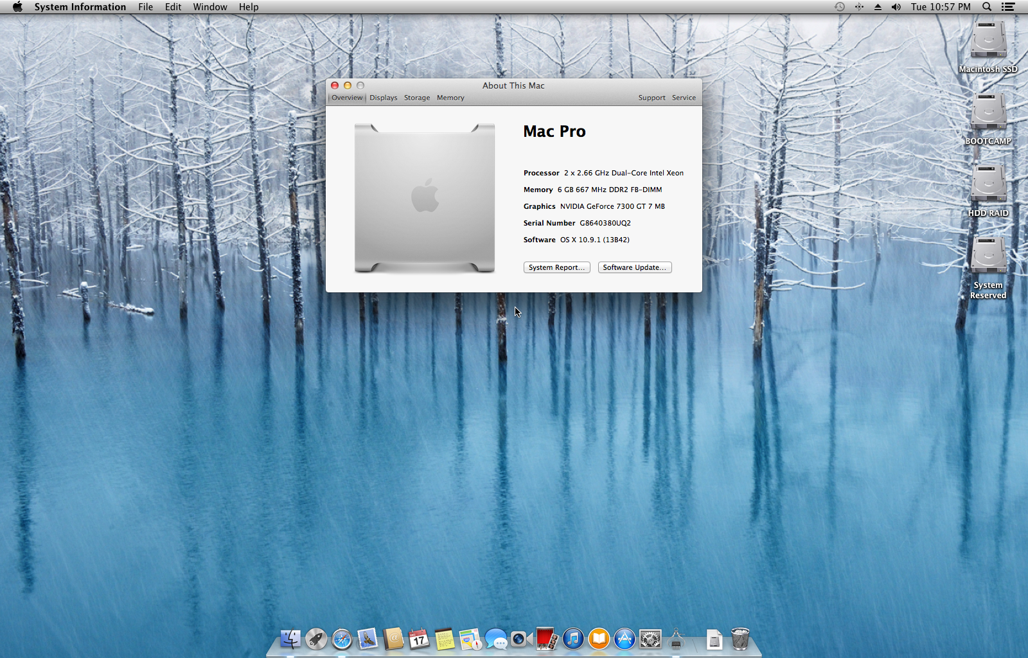Switch to the Overview tab

tap(347, 98)
